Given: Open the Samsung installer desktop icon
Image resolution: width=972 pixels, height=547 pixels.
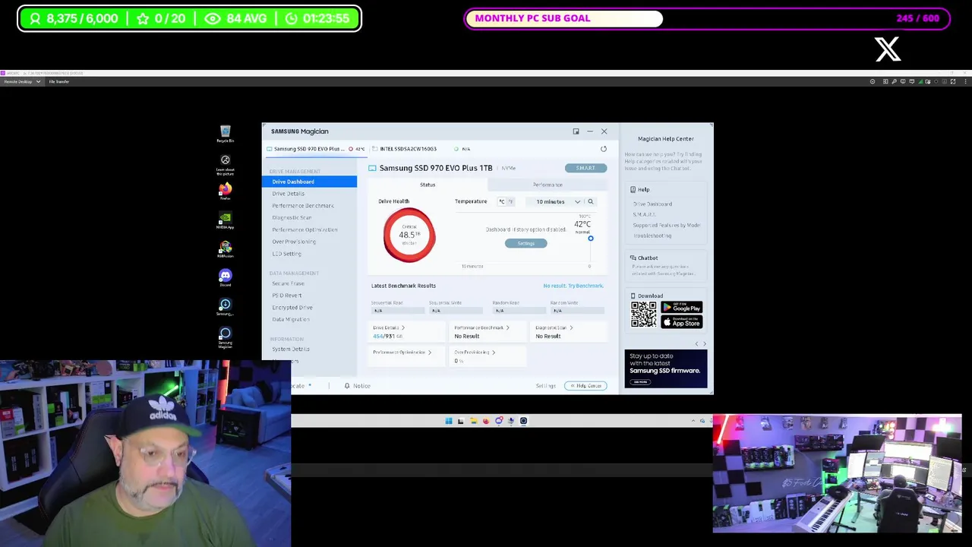Looking at the screenshot, I should click(x=225, y=307).
